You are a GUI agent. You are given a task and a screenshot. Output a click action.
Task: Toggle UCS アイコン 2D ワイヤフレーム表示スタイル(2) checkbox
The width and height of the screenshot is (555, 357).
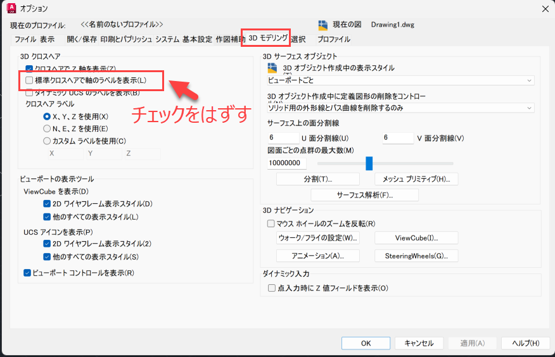[47, 244]
